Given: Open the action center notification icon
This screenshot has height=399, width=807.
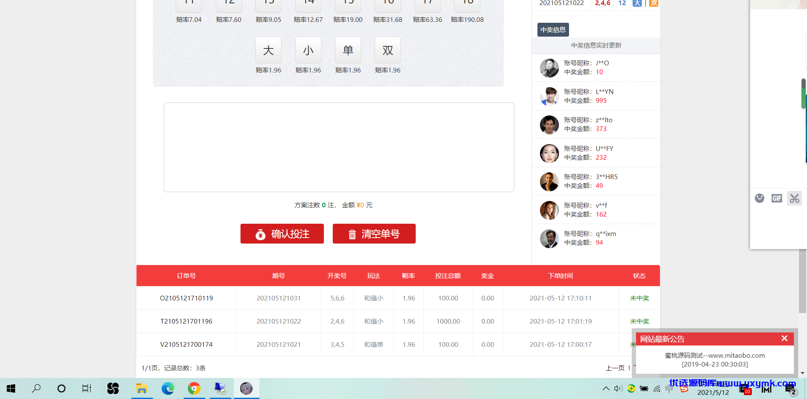Looking at the screenshot, I should 791,389.
